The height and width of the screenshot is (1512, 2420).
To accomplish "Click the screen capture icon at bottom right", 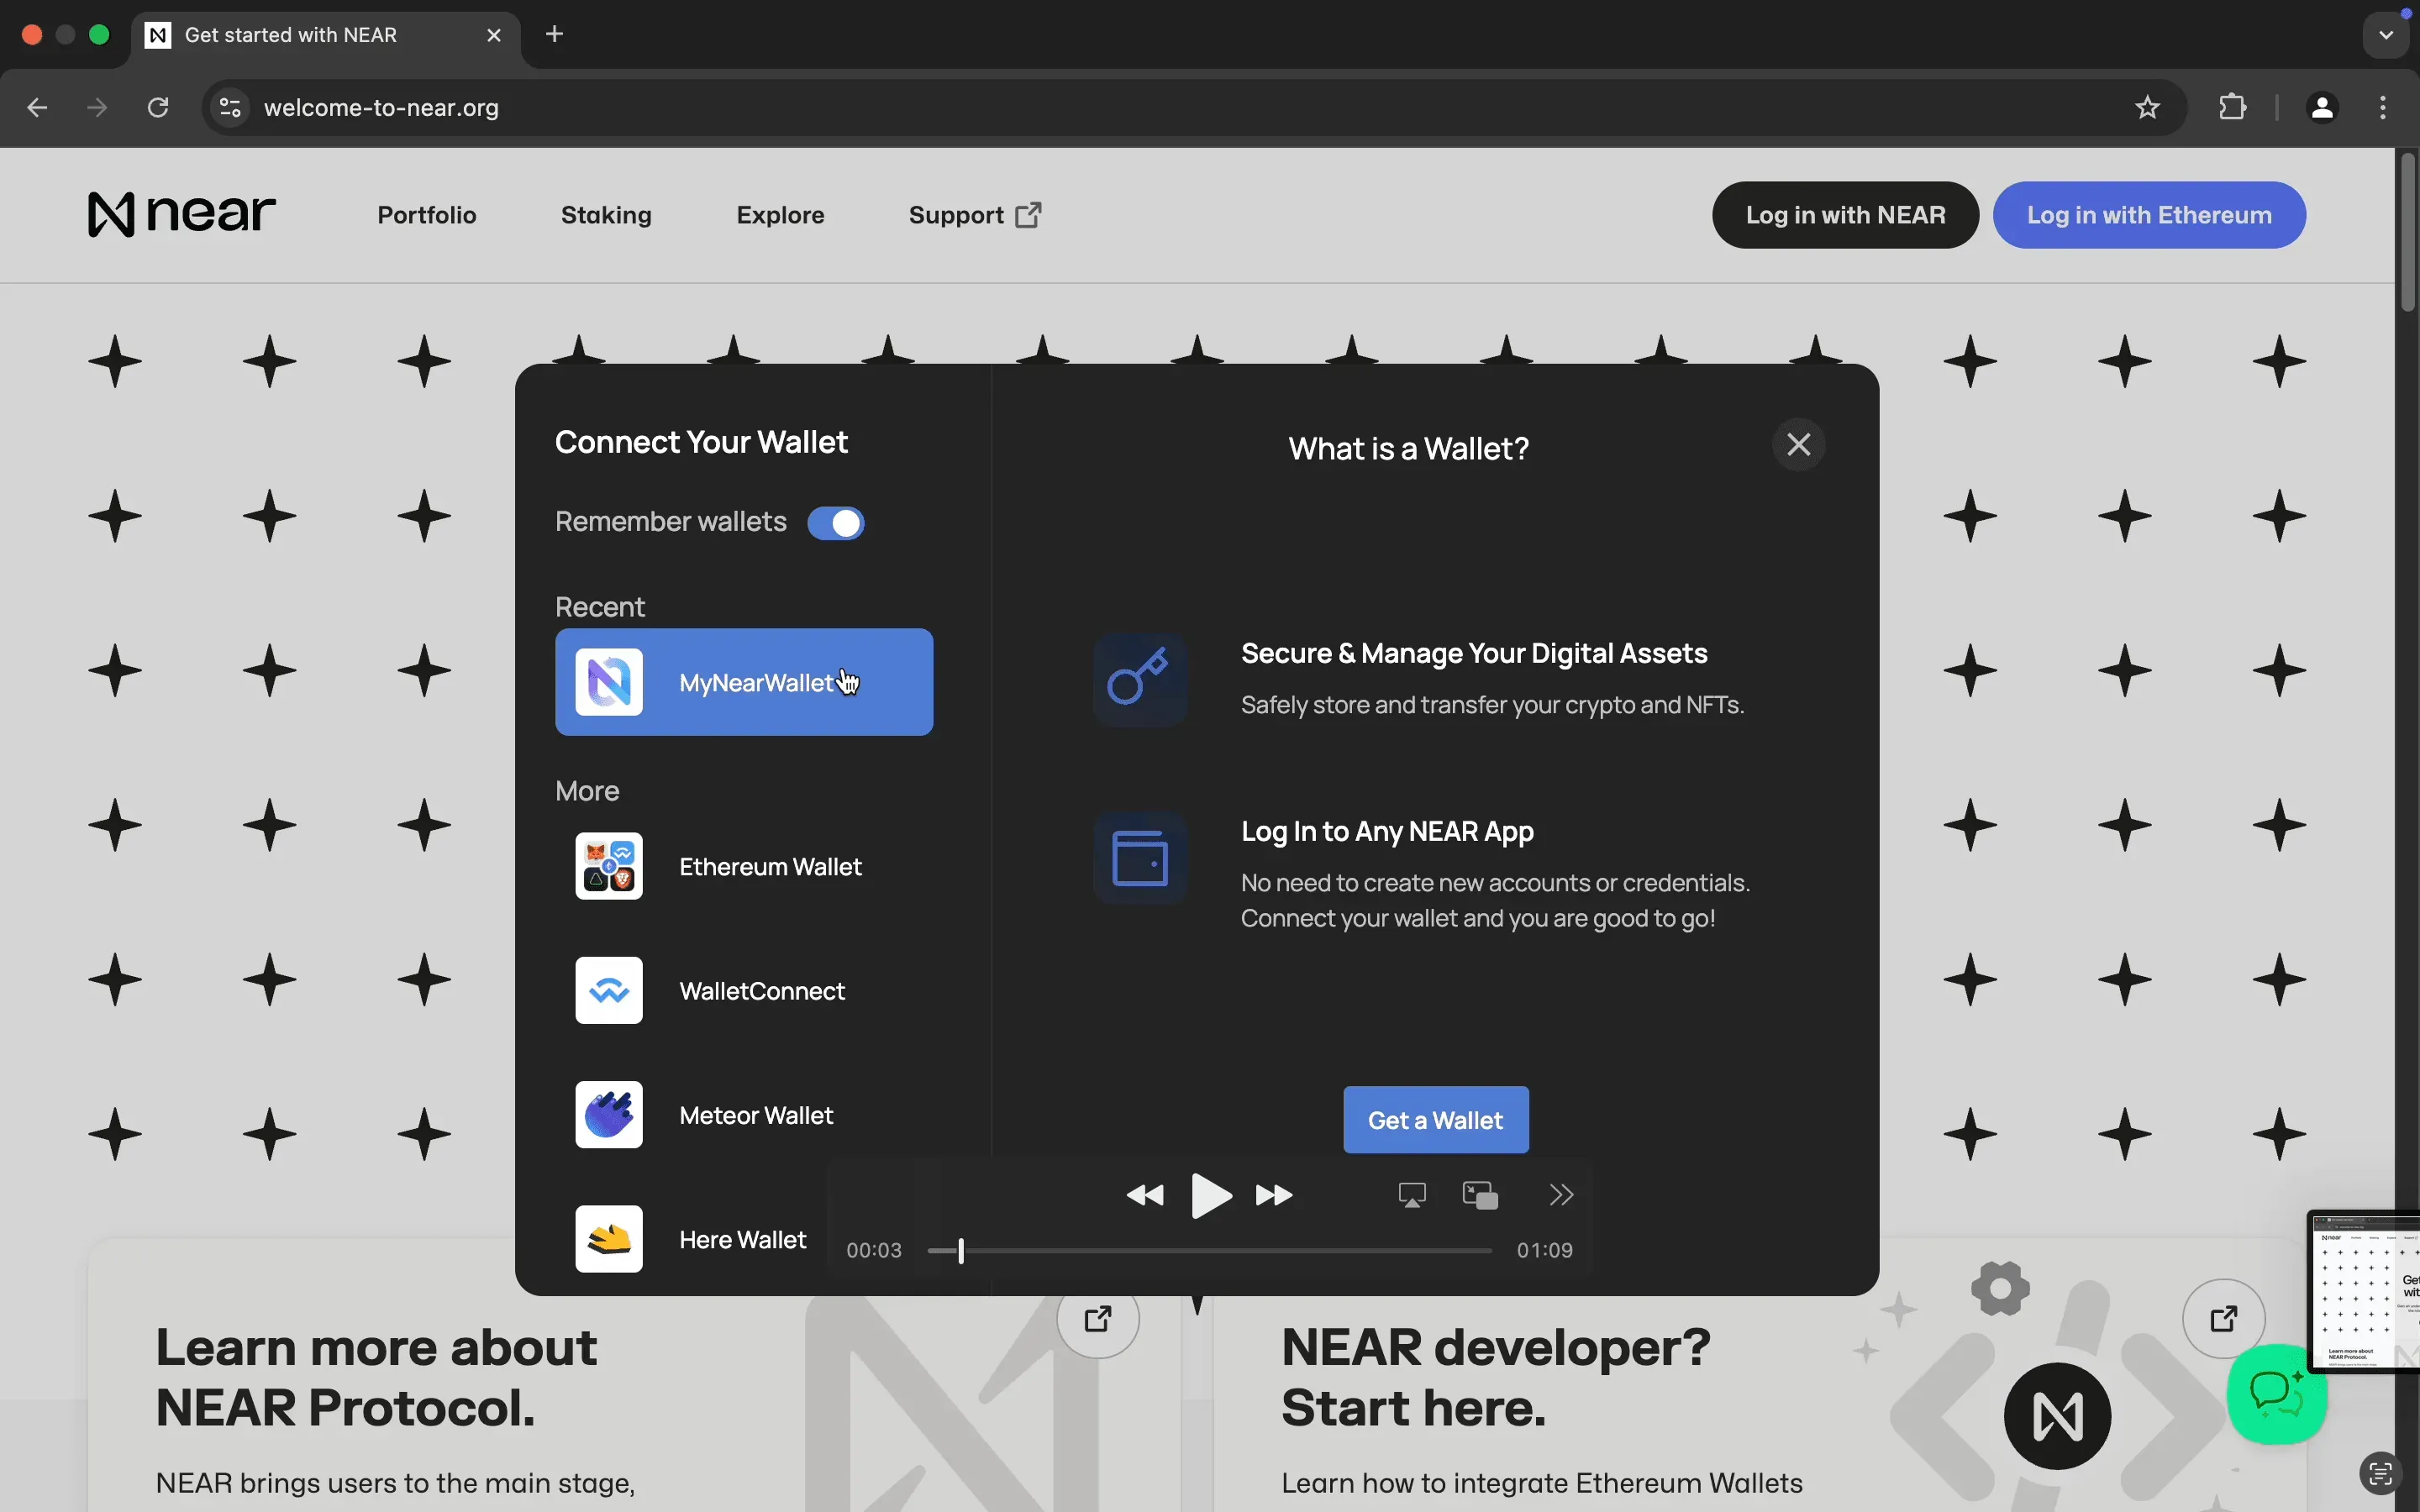I will click(x=2381, y=1473).
